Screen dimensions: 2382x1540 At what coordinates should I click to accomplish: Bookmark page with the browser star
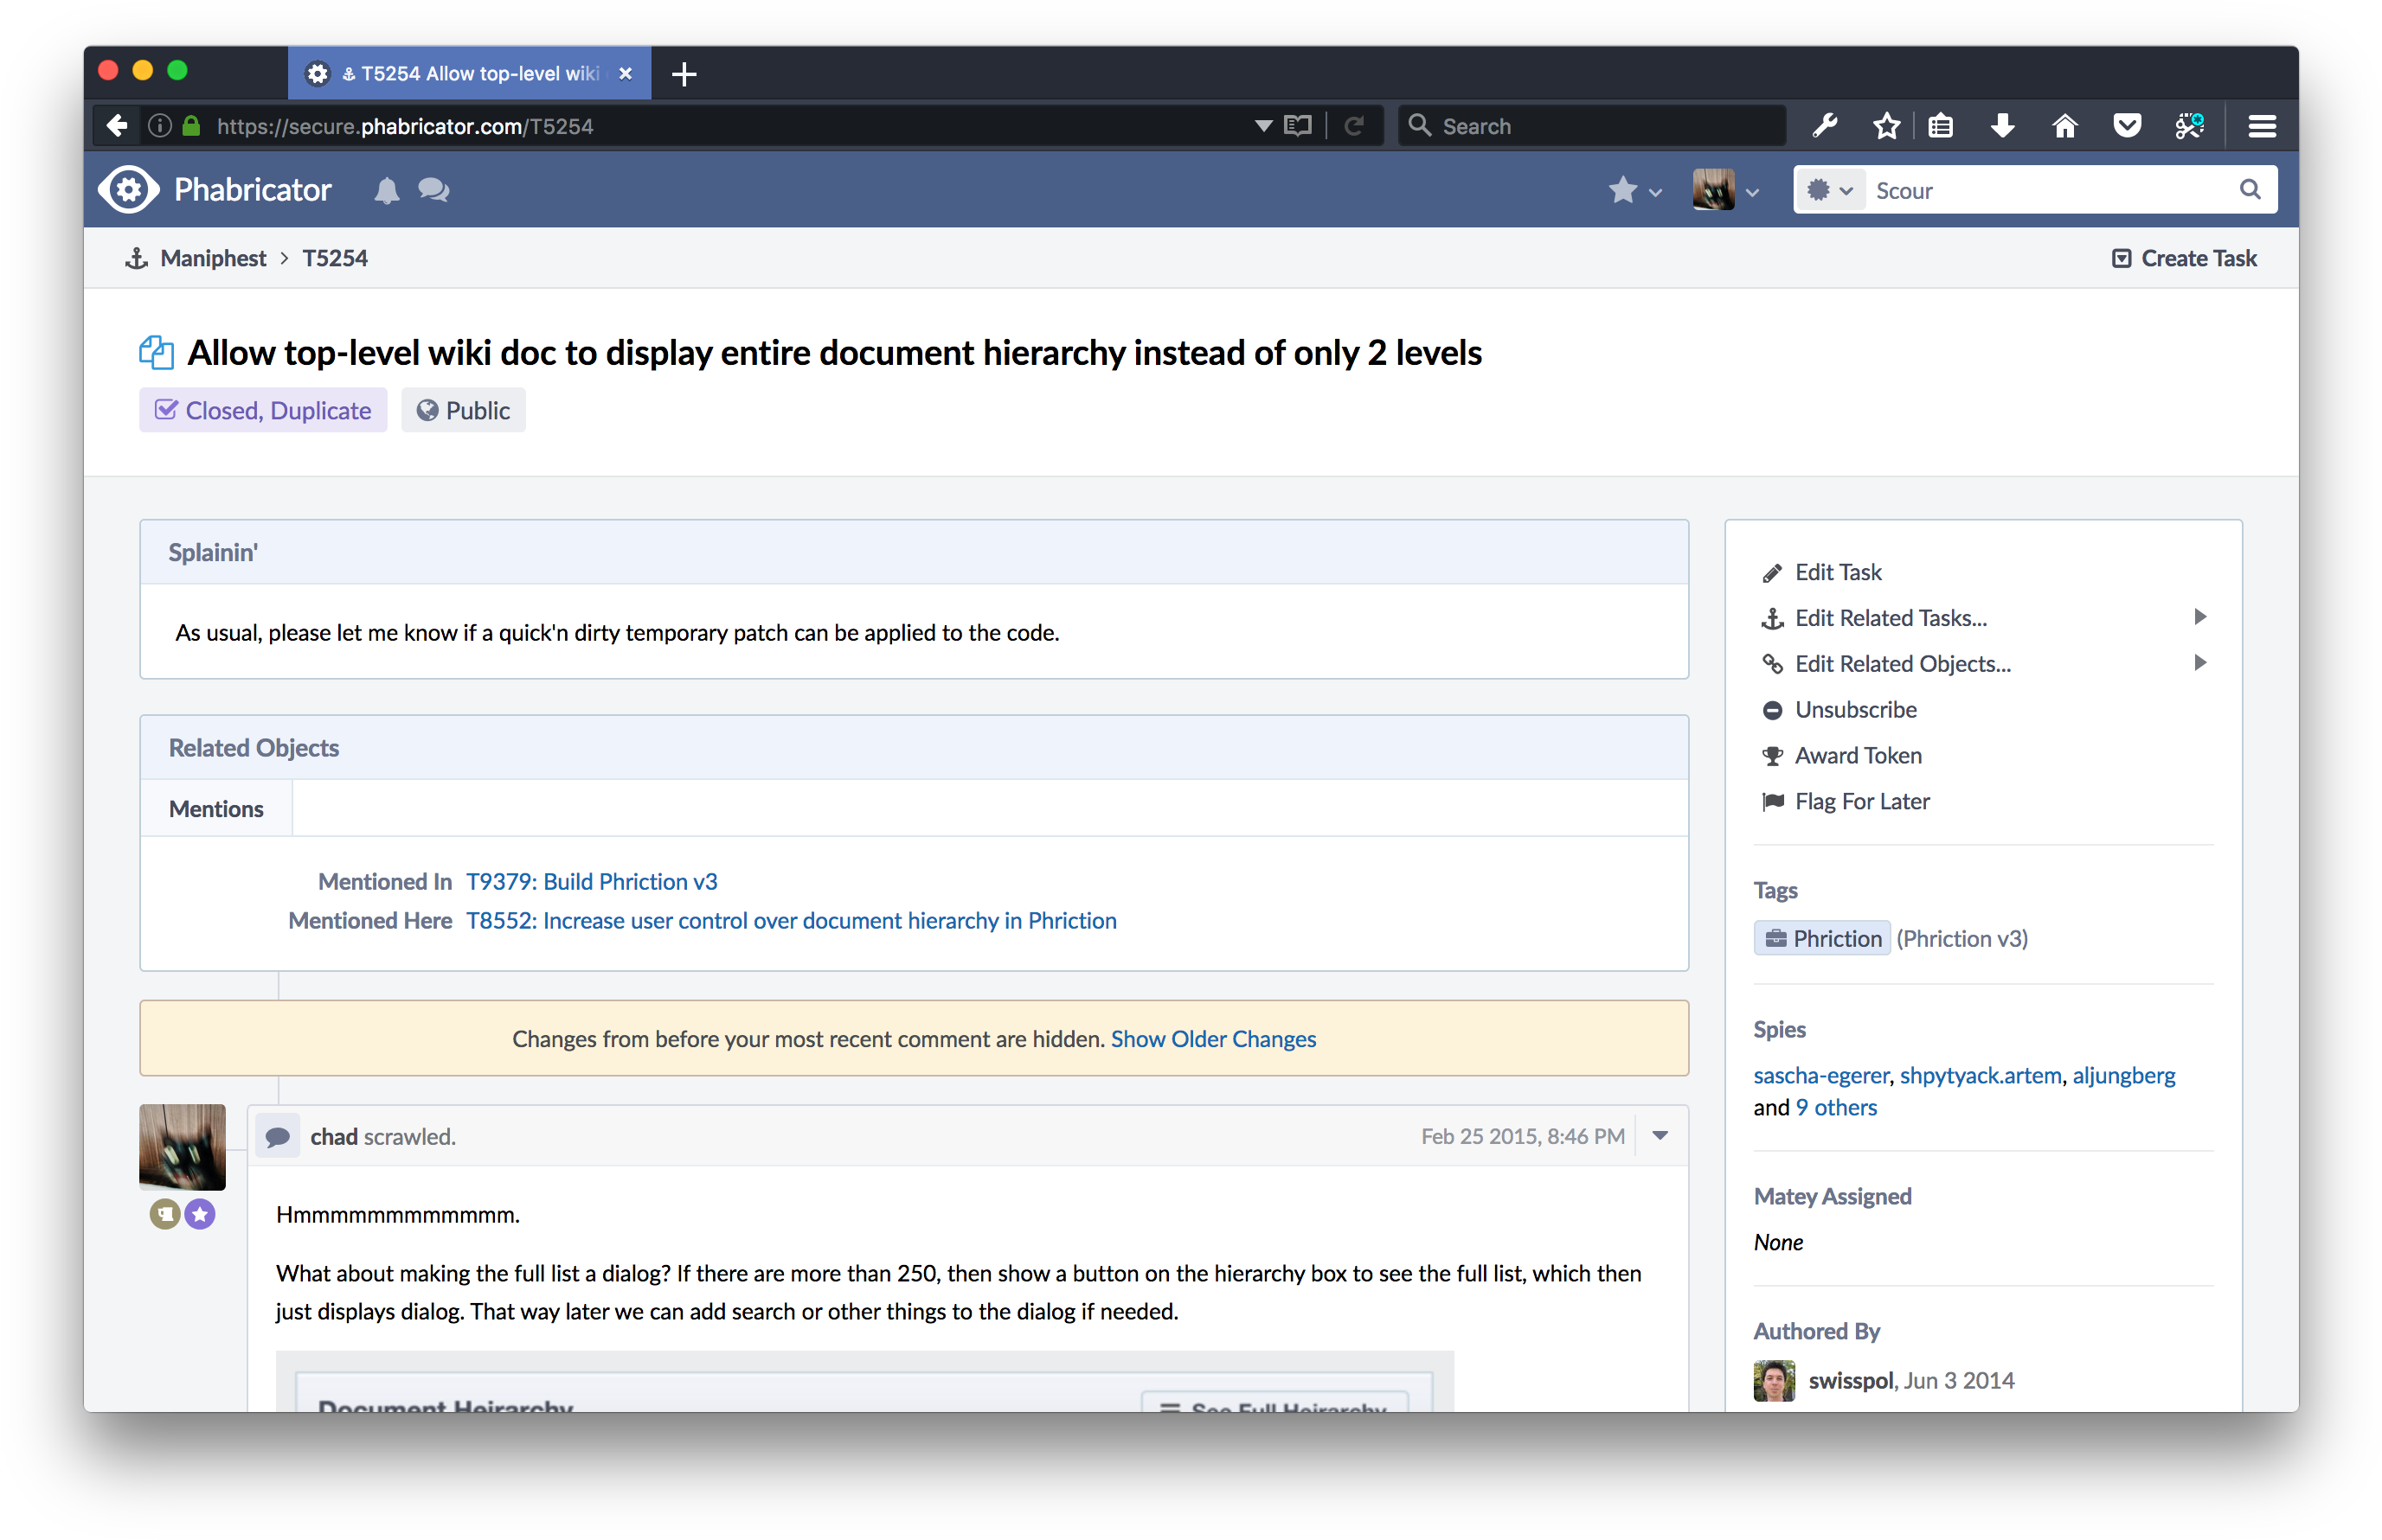[1886, 126]
